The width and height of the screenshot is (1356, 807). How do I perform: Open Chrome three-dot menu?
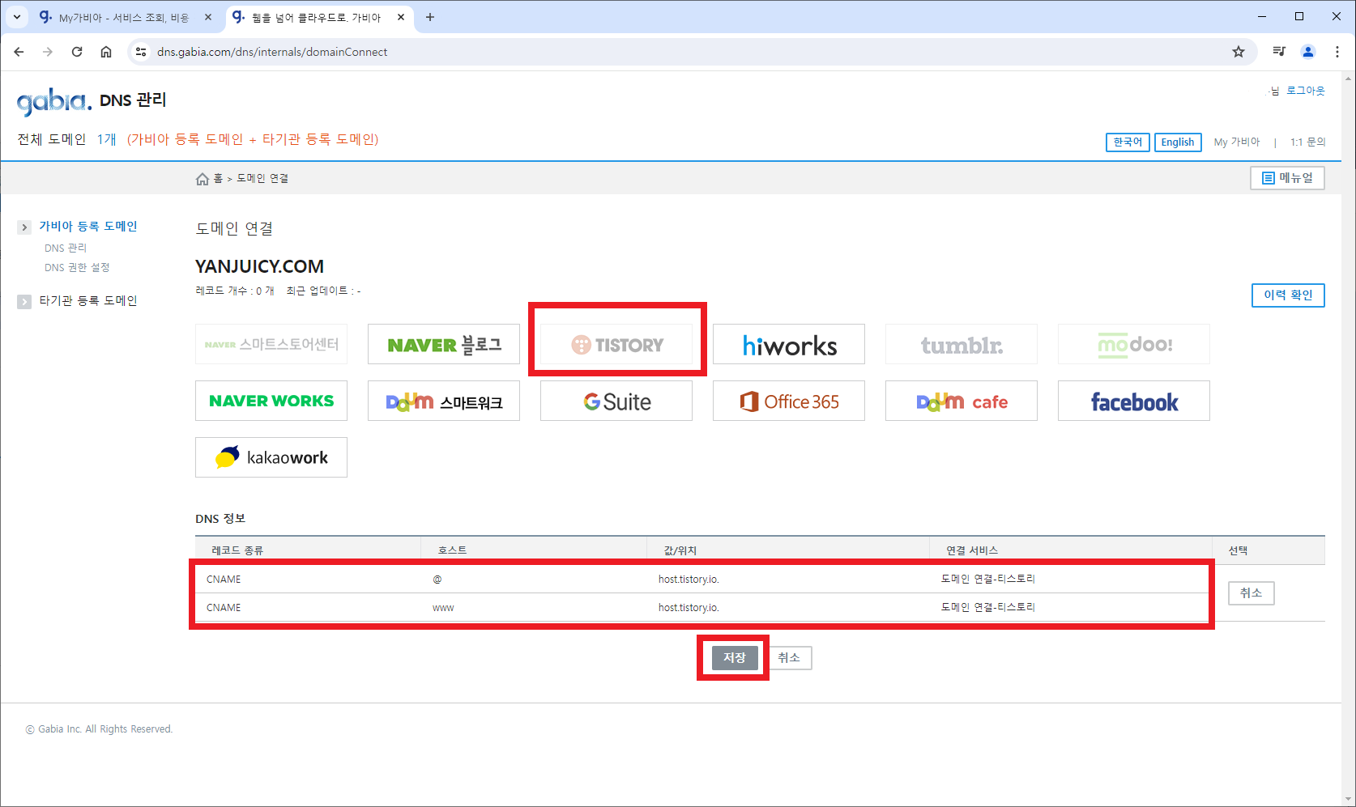1337,52
